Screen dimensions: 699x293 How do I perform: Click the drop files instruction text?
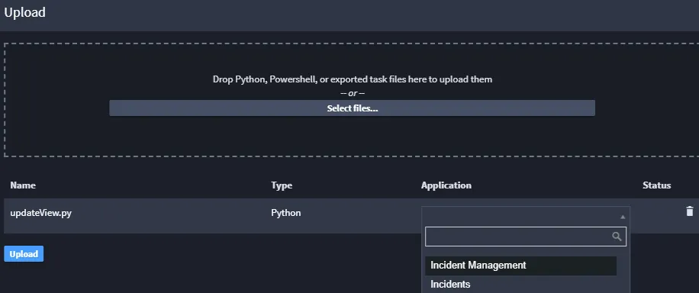pos(353,79)
